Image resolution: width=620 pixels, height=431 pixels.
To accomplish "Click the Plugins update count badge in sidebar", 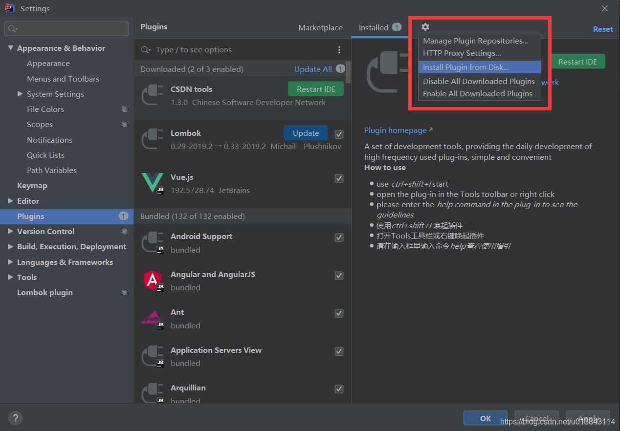I will tap(123, 216).
